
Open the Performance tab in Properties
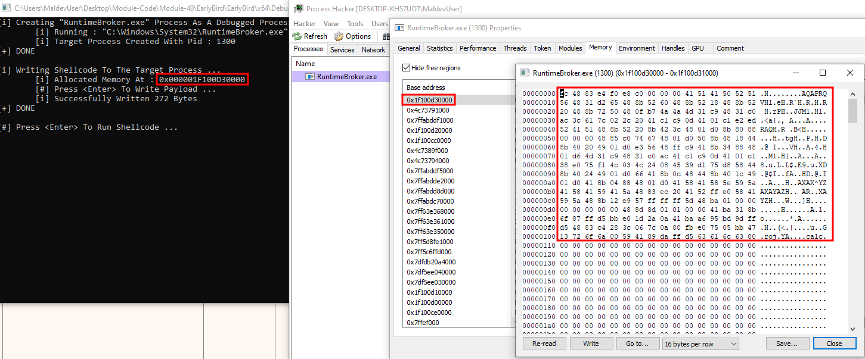(478, 48)
